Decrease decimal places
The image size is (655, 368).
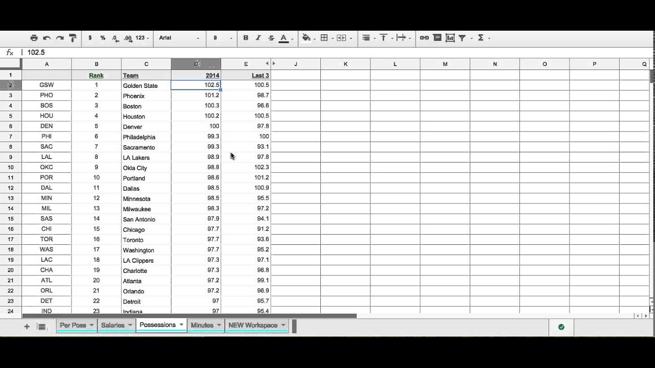click(x=115, y=38)
